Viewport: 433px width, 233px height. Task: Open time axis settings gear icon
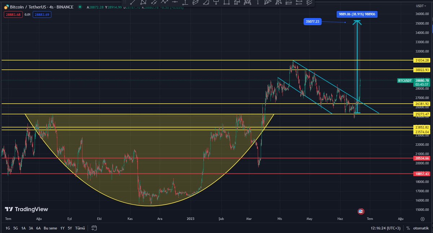(x=422, y=219)
